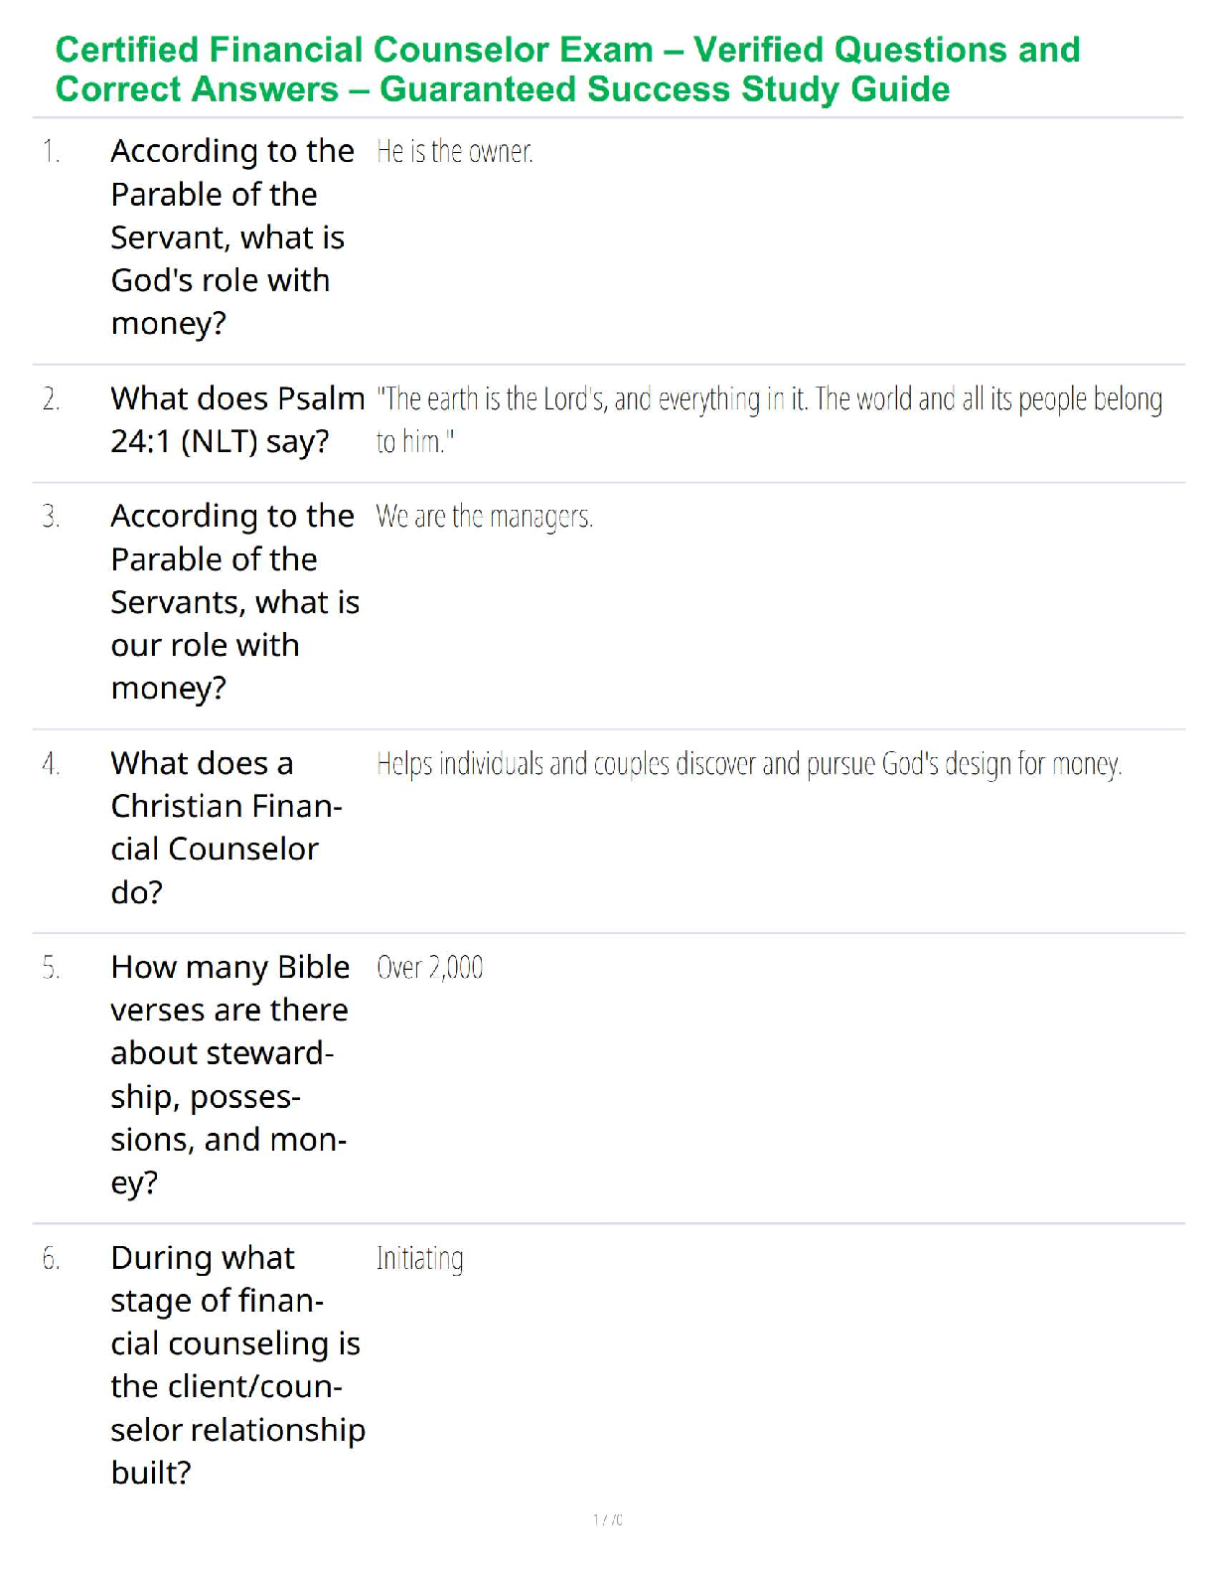
Task: Click the "The earth is the Lord's" answer
Action: click(769, 419)
